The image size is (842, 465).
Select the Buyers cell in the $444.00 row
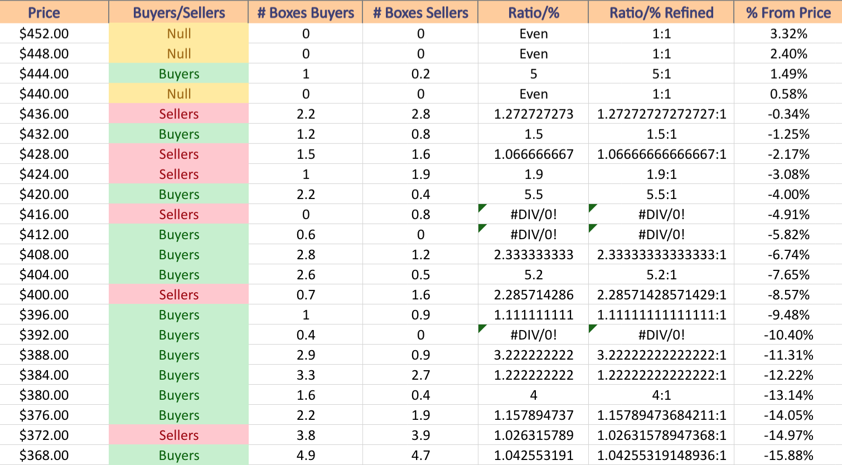click(x=178, y=74)
